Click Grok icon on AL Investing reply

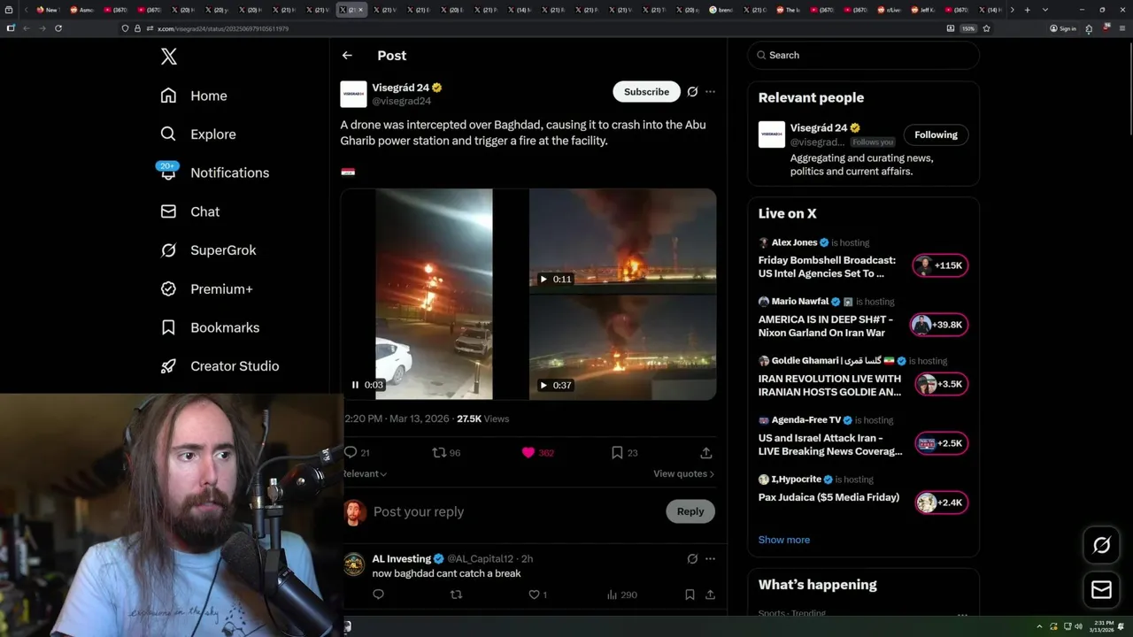click(x=692, y=559)
